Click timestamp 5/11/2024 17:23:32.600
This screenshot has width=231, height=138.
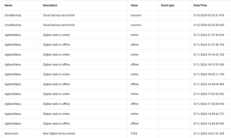coord(209,94)
